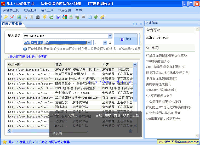The width and height of the screenshot is (200, 145).
Task: Open the domain name dropdown arrow
Action: pyautogui.click(x=110, y=36)
